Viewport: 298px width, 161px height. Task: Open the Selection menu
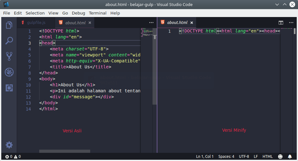[x=35, y=13]
